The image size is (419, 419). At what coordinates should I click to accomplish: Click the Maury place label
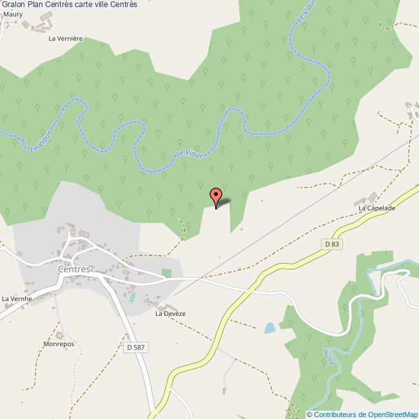[x=13, y=14]
